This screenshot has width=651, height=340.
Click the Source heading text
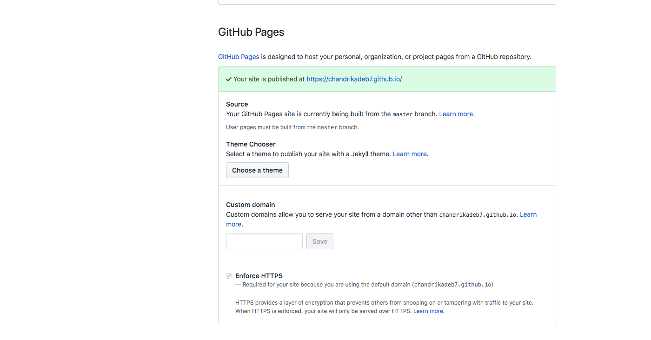[237, 104]
